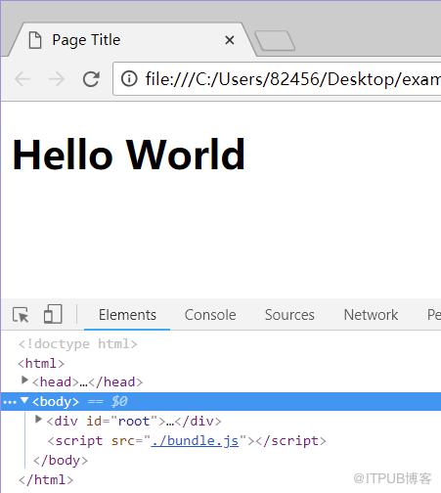441x493 pixels.
Task: Select the opening <html> tag row
Action: pos(41,363)
